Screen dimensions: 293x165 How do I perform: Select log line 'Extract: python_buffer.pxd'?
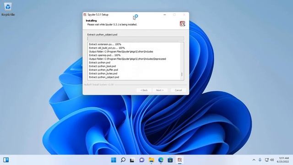click(x=103, y=70)
